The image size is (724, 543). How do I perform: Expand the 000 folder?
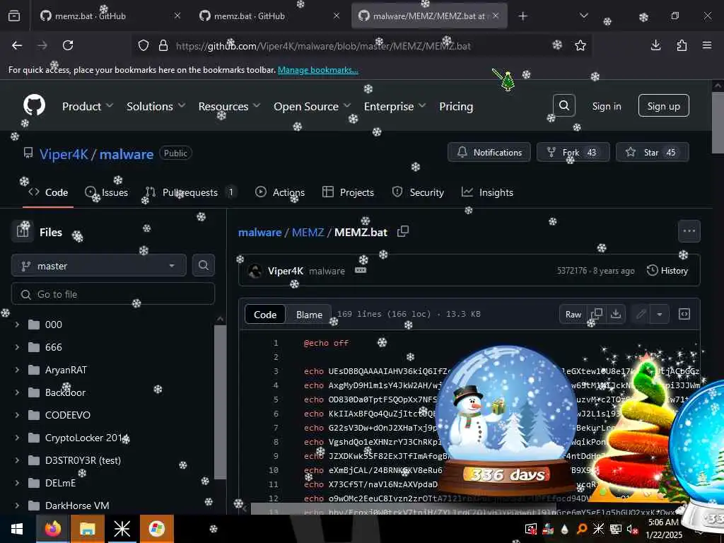pos(17,324)
